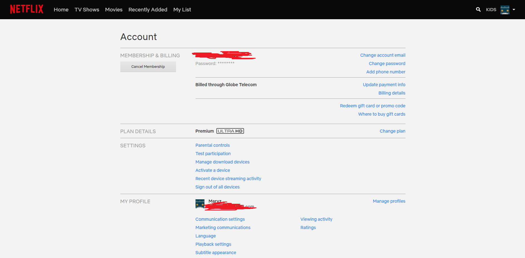525x258 pixels.
Task: Open Update payment info
Action: tap(384, 85)
